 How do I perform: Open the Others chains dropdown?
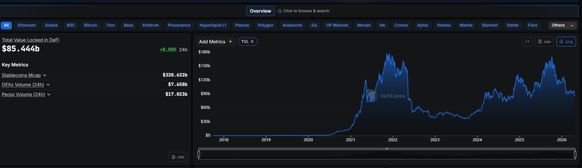[x=562, y=25]
